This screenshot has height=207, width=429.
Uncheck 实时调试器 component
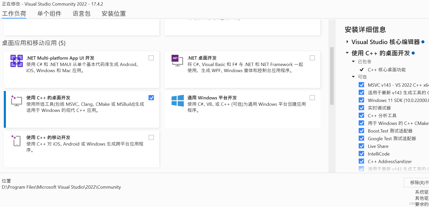point(362,108)
